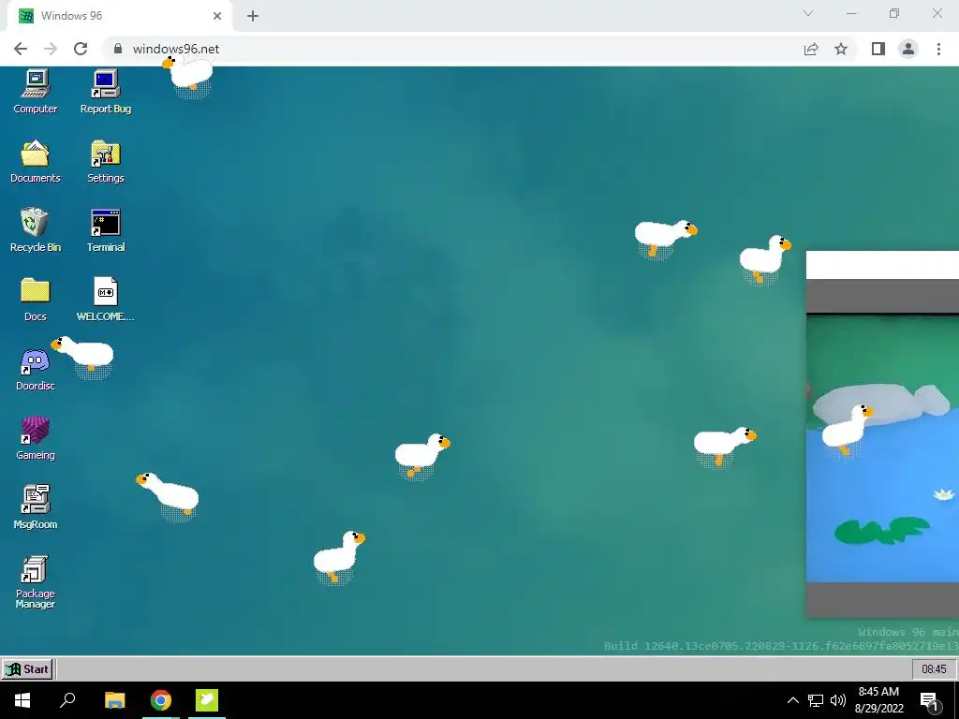Show hidden system tray icons

pyautogui.click(x=792, y=700)
